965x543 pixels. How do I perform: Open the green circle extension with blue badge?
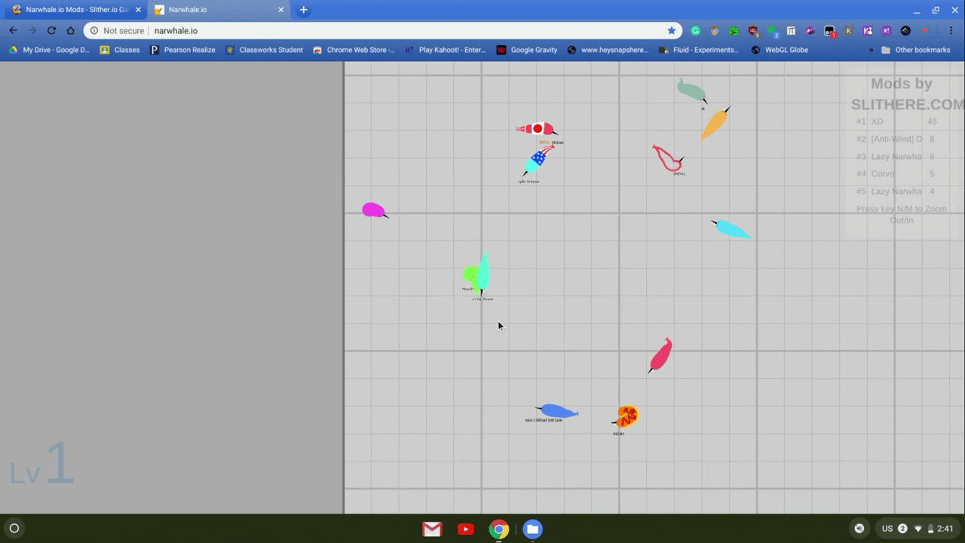pyautogui.click(x=772, y=31)
